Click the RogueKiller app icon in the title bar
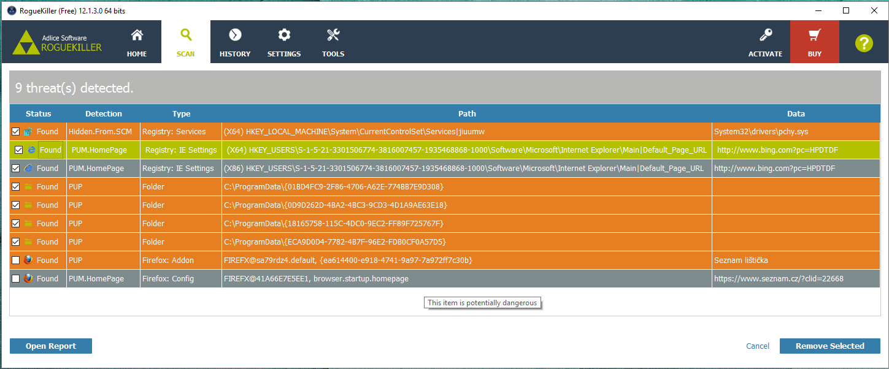 pyautogui.click(x=11, y=10)
